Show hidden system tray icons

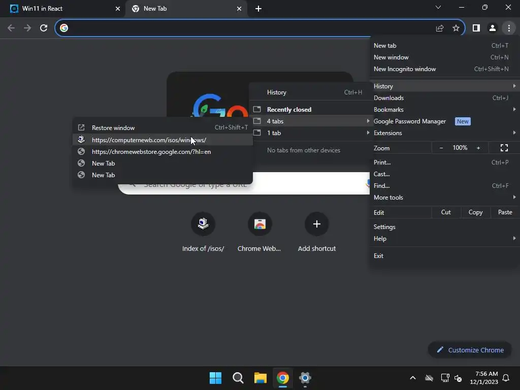[412, 378]
